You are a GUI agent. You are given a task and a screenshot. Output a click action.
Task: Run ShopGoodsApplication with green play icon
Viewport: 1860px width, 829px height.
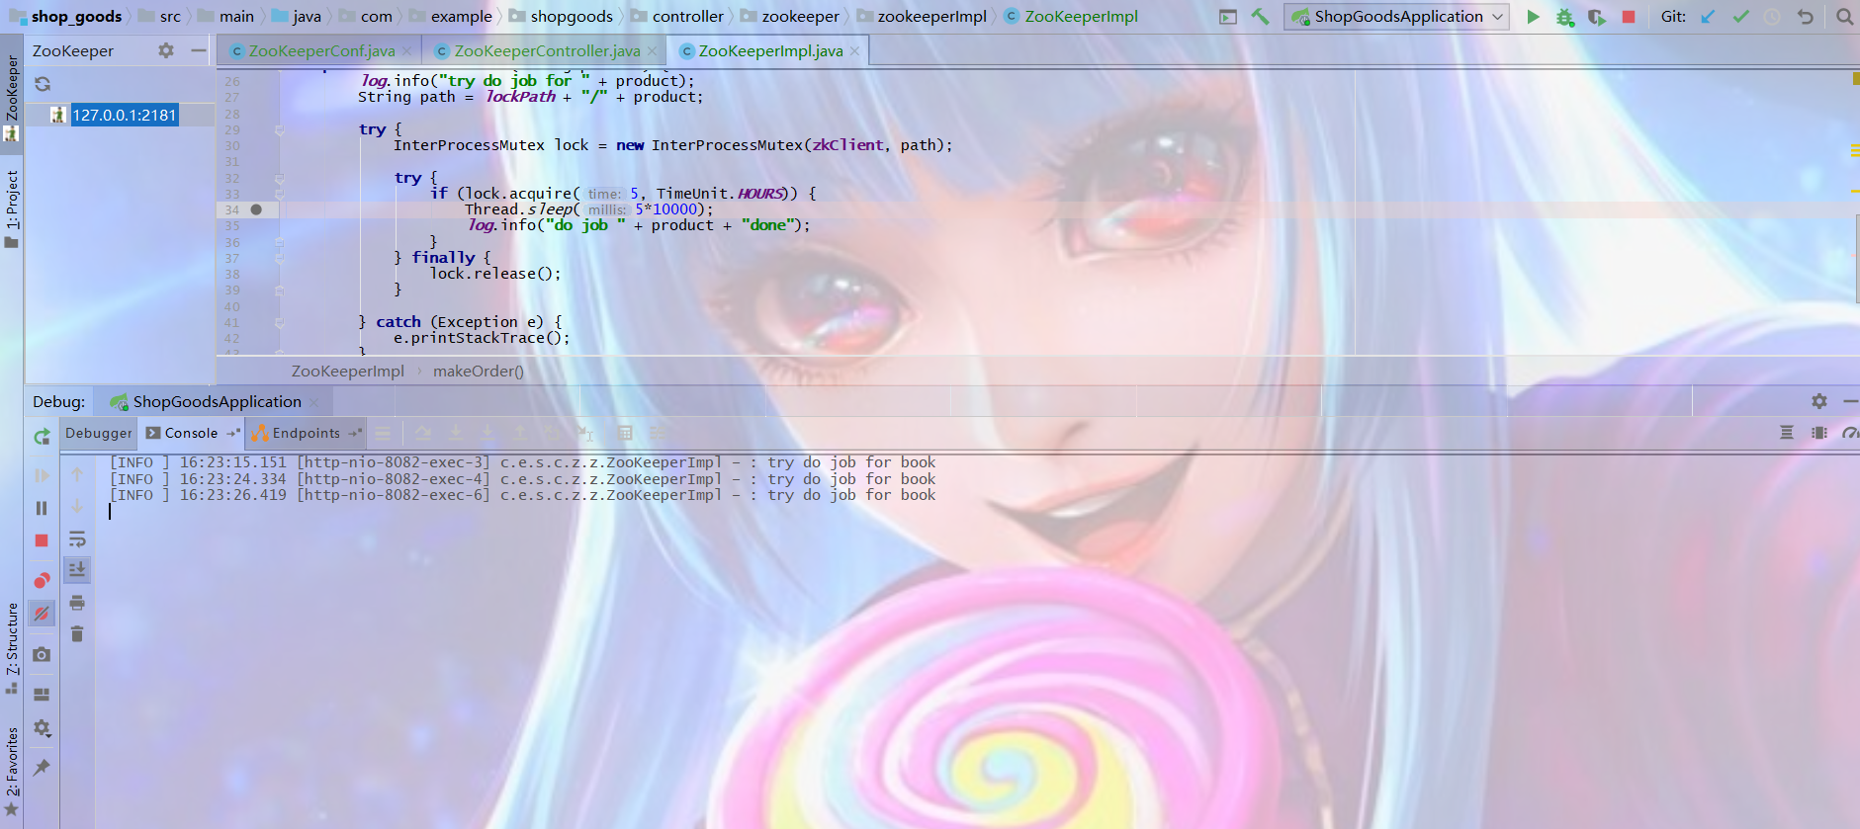(1533, 16)
